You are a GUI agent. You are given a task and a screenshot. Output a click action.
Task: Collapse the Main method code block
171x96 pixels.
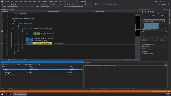pos(13,29)
